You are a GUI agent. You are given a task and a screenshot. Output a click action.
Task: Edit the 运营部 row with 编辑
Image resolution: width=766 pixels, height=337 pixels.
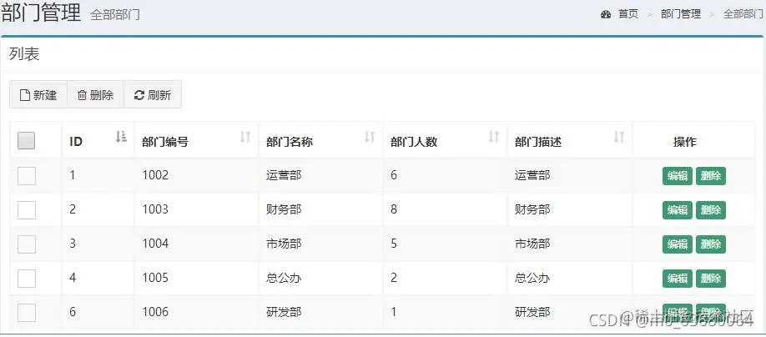[677, 176]
